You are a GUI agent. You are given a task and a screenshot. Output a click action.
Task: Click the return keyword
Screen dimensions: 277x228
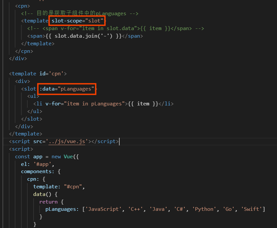(48, 202)
